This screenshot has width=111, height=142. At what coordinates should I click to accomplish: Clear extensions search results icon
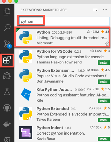coord(95,10)
